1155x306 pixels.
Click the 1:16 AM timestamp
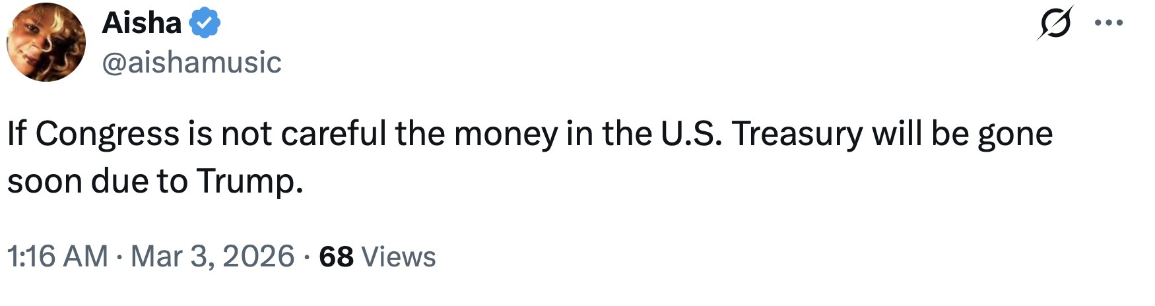[x=57, y=257]
